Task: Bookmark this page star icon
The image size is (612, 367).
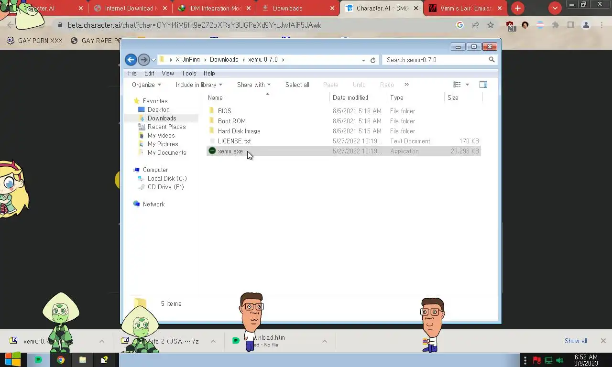Action: [491, 25]
